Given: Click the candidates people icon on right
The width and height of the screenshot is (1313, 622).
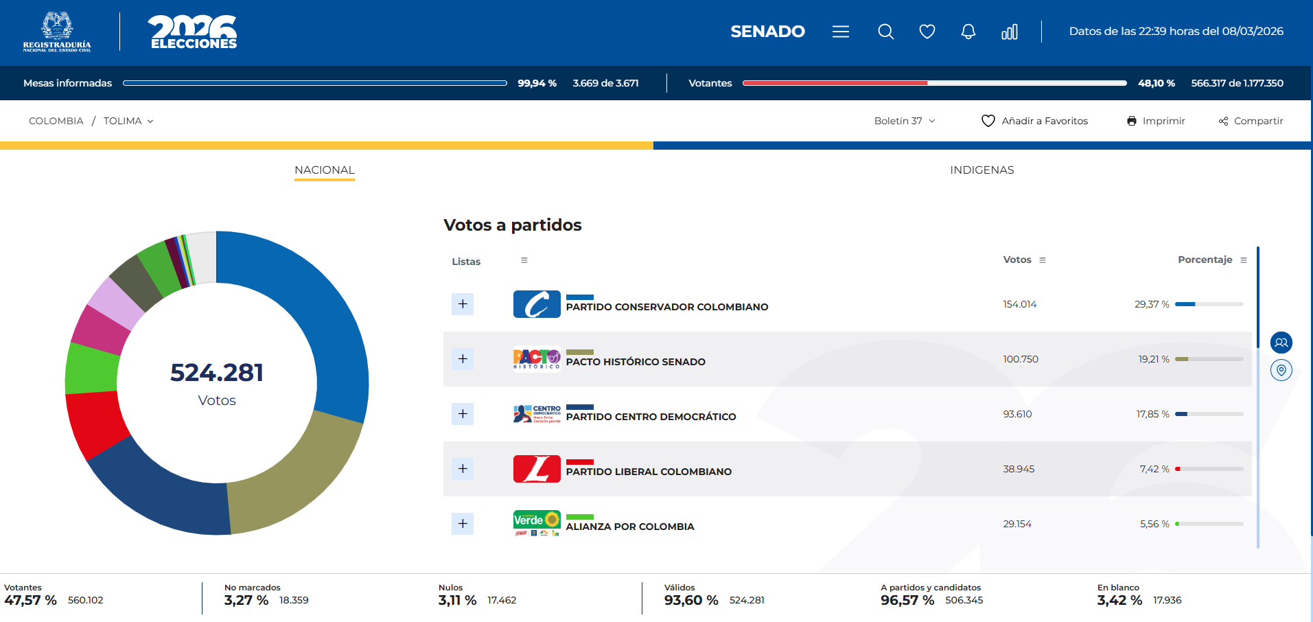Looking at the screenshot, I should point(1281,343).
